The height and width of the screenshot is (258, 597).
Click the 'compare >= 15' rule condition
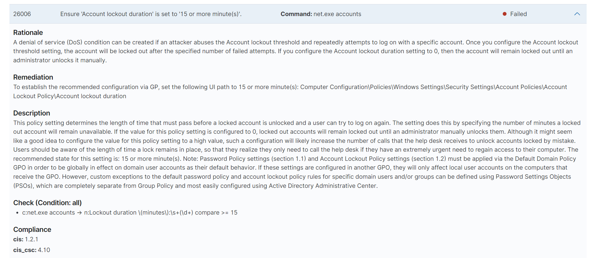[216, 213]
